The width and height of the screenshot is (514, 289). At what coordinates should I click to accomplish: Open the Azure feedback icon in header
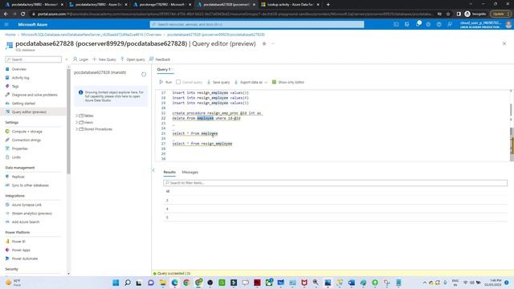(450, 25)
